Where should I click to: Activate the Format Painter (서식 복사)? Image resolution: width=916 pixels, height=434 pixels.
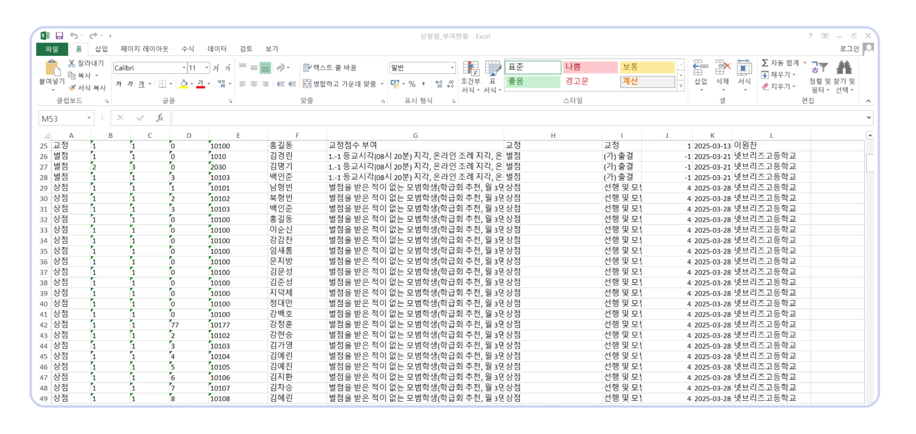pos(87,87)
